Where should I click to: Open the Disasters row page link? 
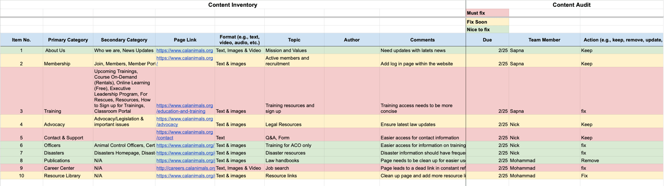coord(185,153)
